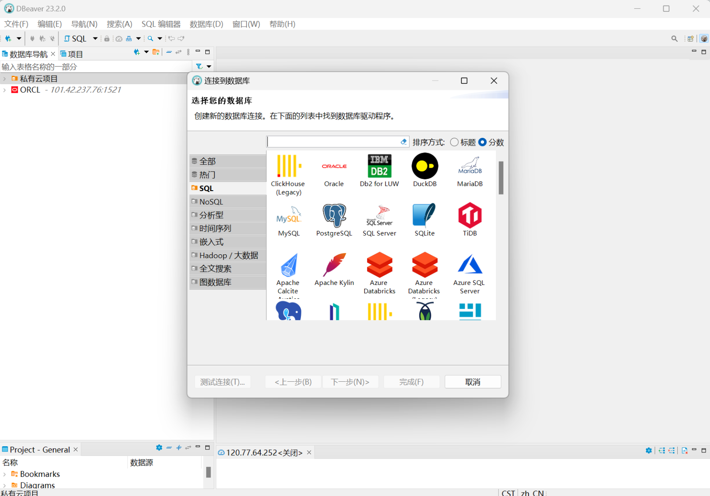Screen dimensions: 710x496
Task: Choose the DuckDB driver
Action: tap(425, 171)
